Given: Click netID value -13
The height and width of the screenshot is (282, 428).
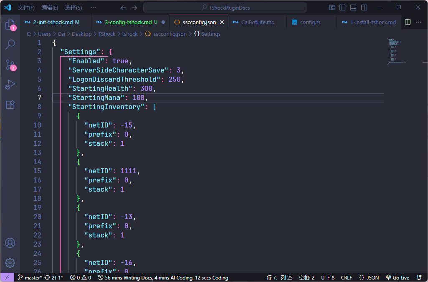Looking at the screenshot, I should click(x=127, y=217).
